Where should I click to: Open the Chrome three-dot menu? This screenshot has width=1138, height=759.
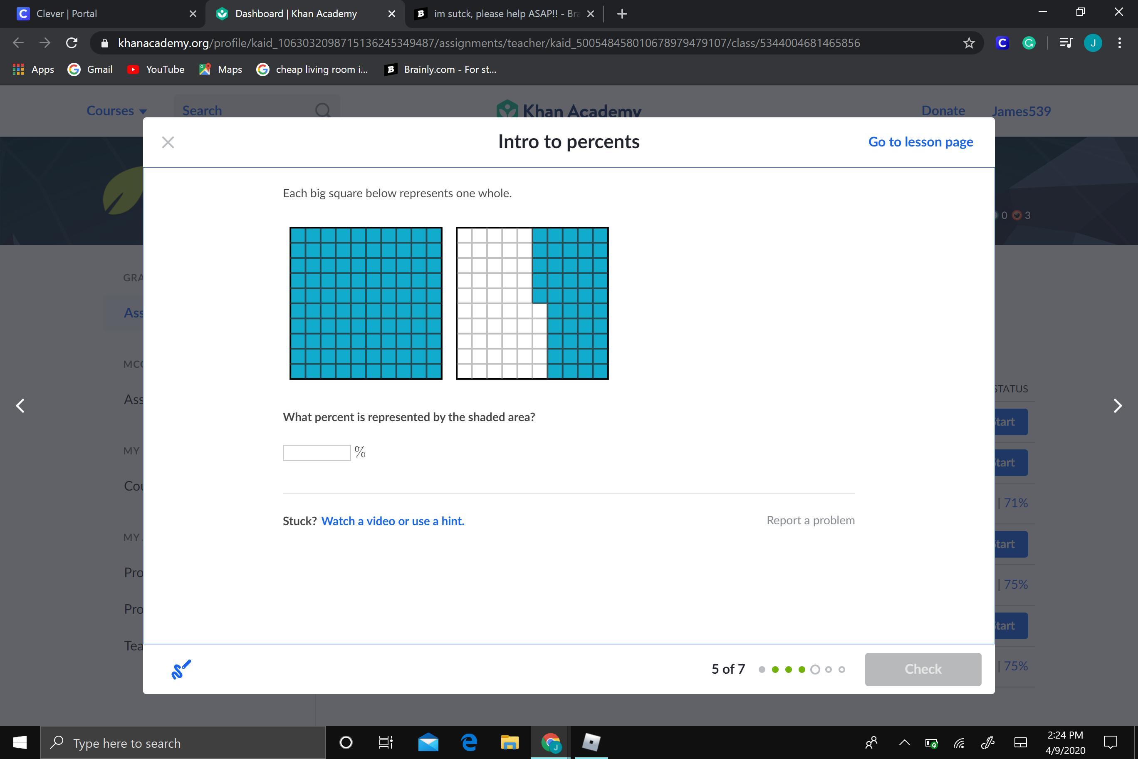pos(1120,43)
